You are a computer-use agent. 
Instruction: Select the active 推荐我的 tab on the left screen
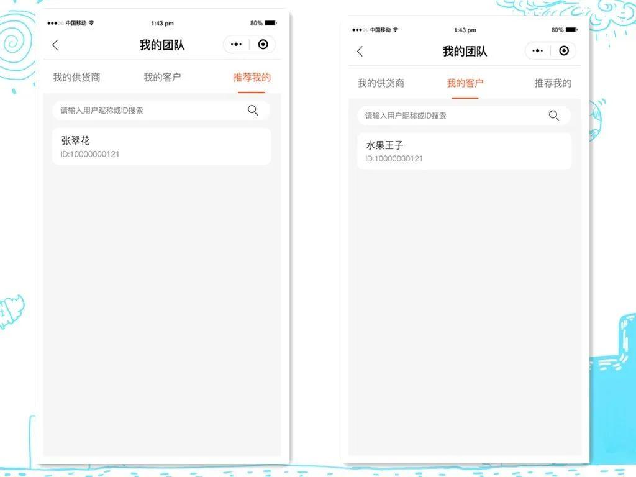(252, 77)
